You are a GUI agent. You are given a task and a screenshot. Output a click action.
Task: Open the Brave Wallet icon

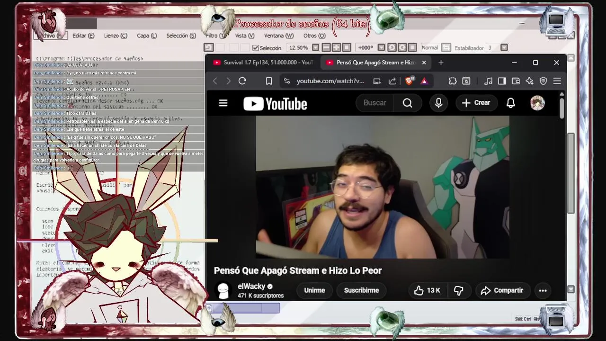(x=516, y=81)
